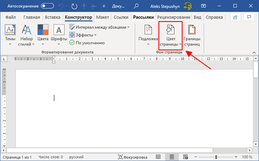
Task: Open the Цвет страницы page color icon
Action: (171, 30)
